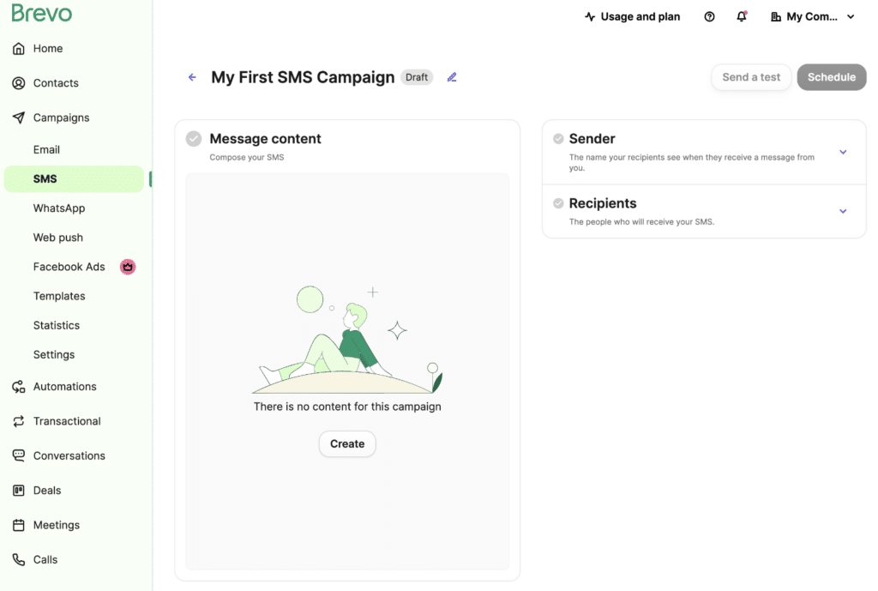
Task: Send a test SMS
Action: (751, 77)
